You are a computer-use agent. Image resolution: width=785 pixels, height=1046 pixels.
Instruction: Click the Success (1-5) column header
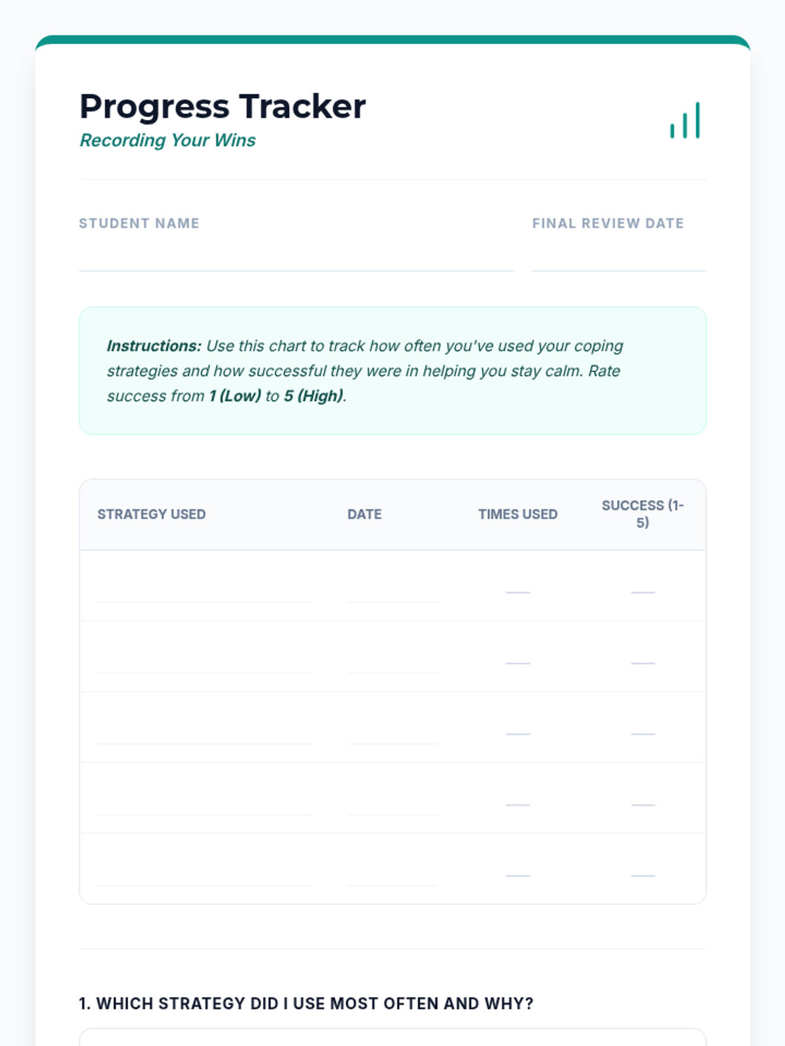click(x=642, y=514)
